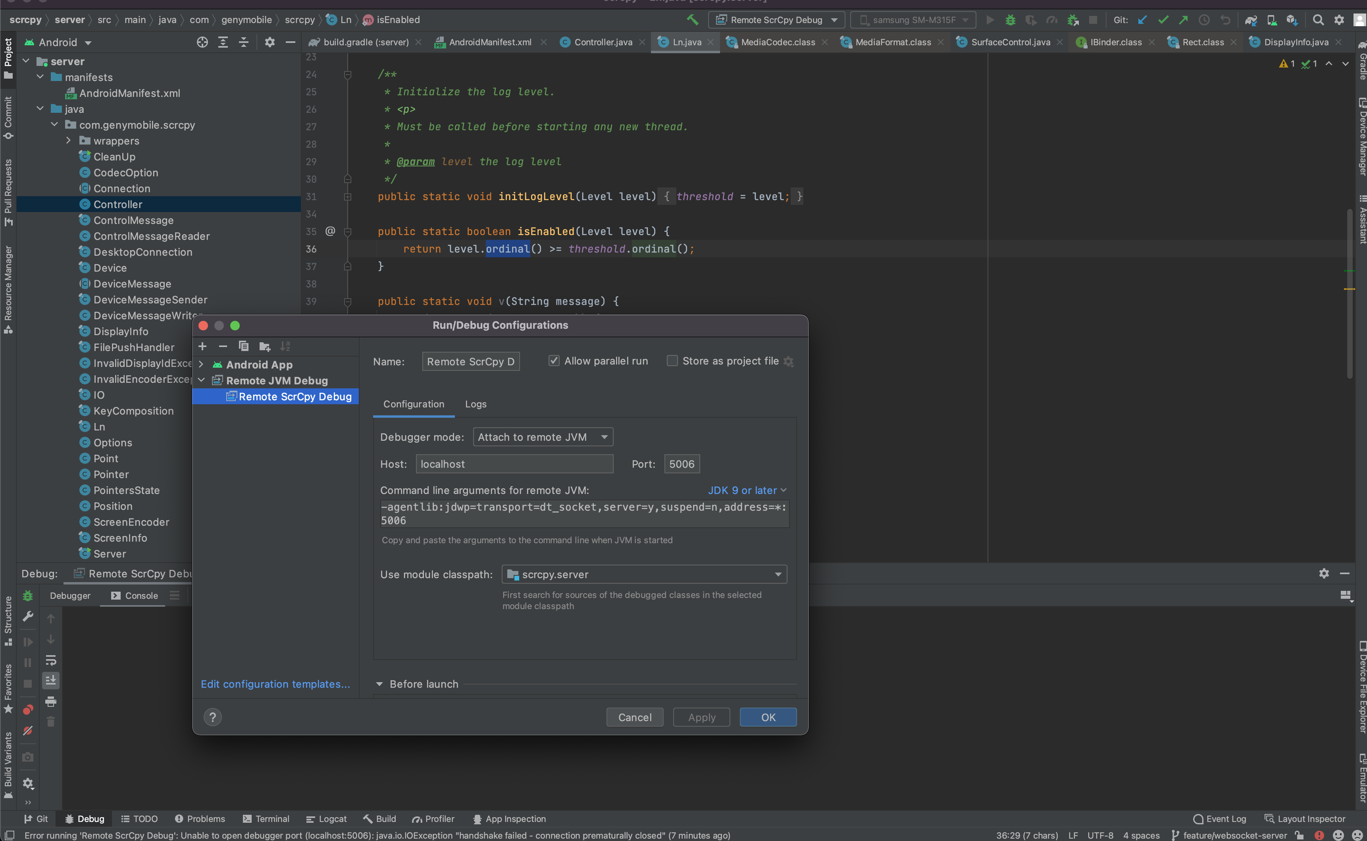Viewport: 1367px width, 841px height.
Task: Open IDE Settings gear in toolbar
Action: tap(1340, 19)
